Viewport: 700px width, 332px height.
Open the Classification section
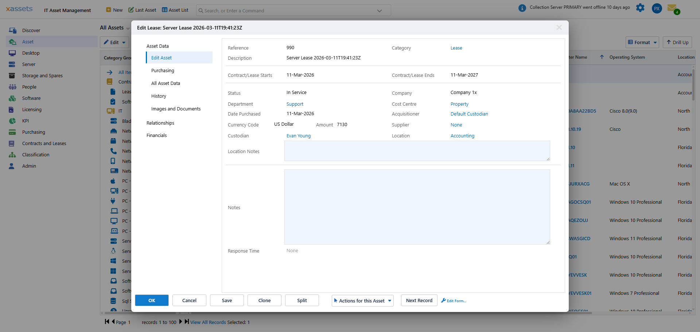coord(35,155)
